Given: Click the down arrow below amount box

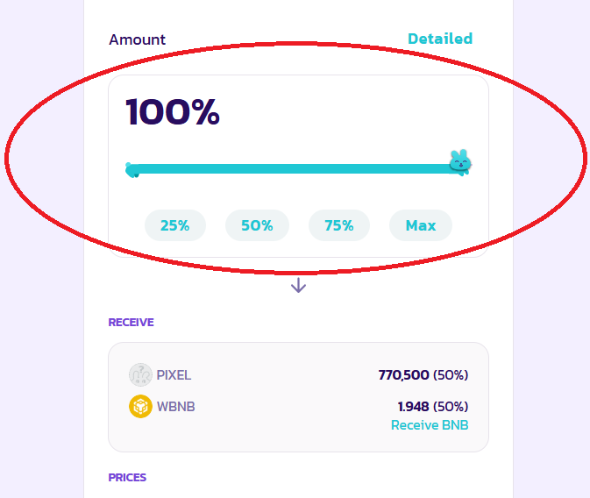Looking at the screenshot, I should tap(298, 285).
